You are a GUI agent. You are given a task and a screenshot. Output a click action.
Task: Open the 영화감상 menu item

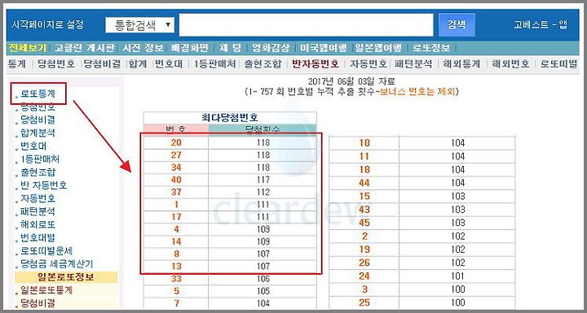(x=271, y=48)
